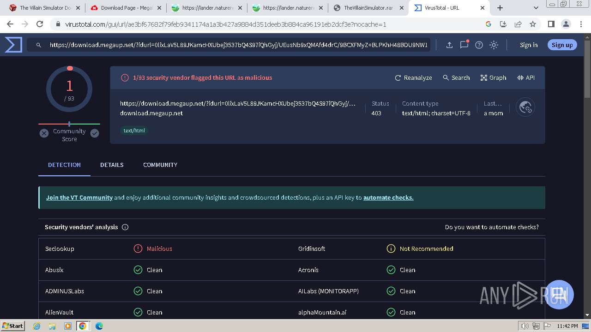This screenshot has height=332, width=591.
Task: Click the globe thumbnail icon in URL summary
Action: click(x=525, y=107)
